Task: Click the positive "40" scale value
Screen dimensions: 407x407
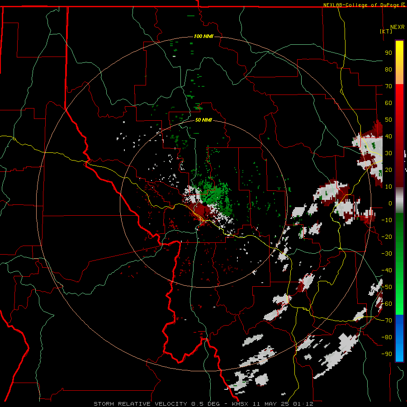Action: click(388, 136)
